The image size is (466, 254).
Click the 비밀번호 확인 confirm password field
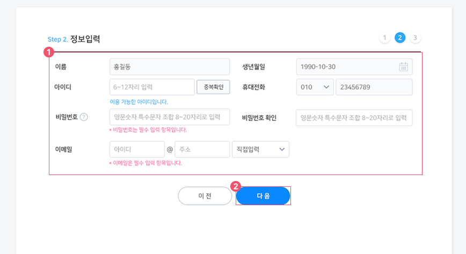point(354,118)
